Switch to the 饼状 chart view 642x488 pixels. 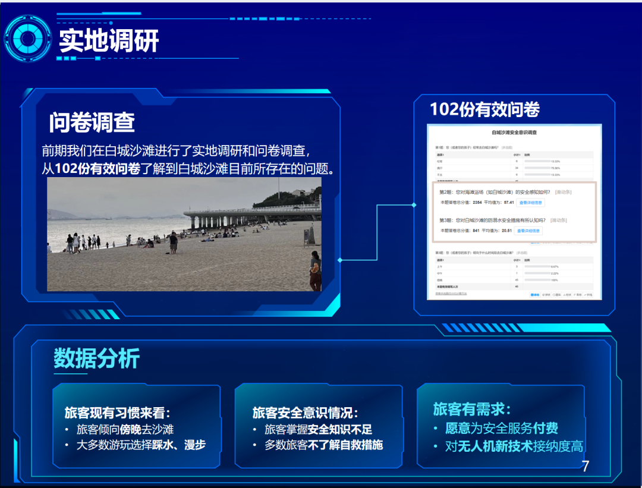(546, 294)
